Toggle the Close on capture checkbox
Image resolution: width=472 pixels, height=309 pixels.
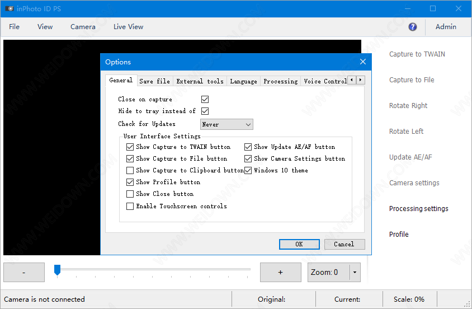click(x=205, y=99)
